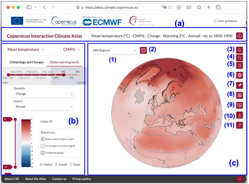The height and width of the screenshot is (184, 249).
Task: Click the Reset button
Action: click(75, 165)
